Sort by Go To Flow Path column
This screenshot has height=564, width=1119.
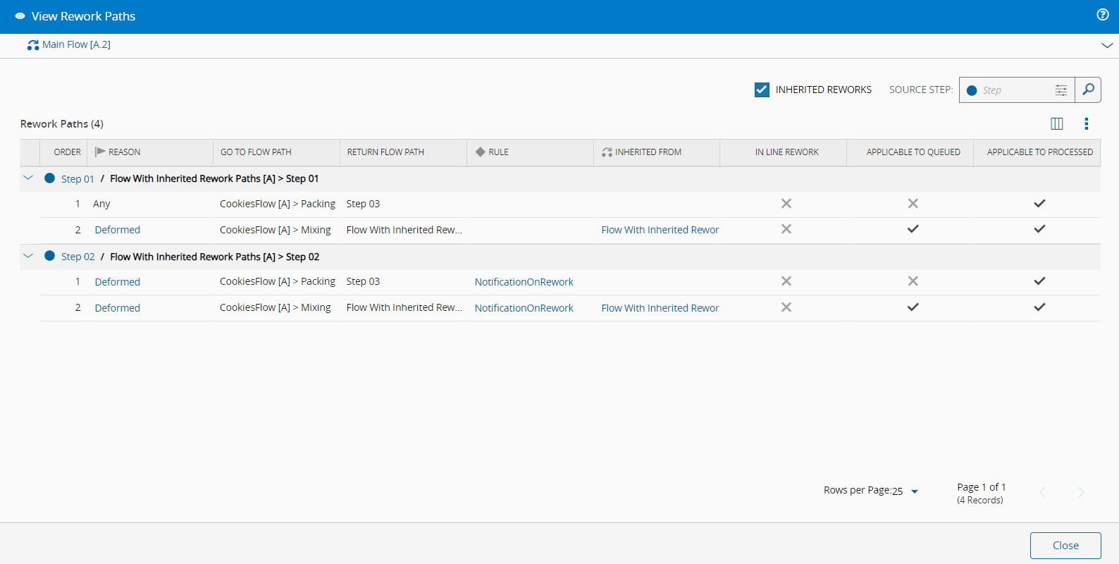[x=256, y=152]
